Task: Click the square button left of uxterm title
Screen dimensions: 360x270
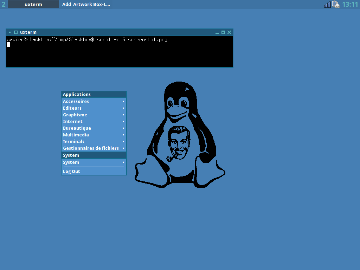Action: 16,32
